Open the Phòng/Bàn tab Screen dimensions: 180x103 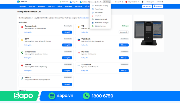coord(42,6)
